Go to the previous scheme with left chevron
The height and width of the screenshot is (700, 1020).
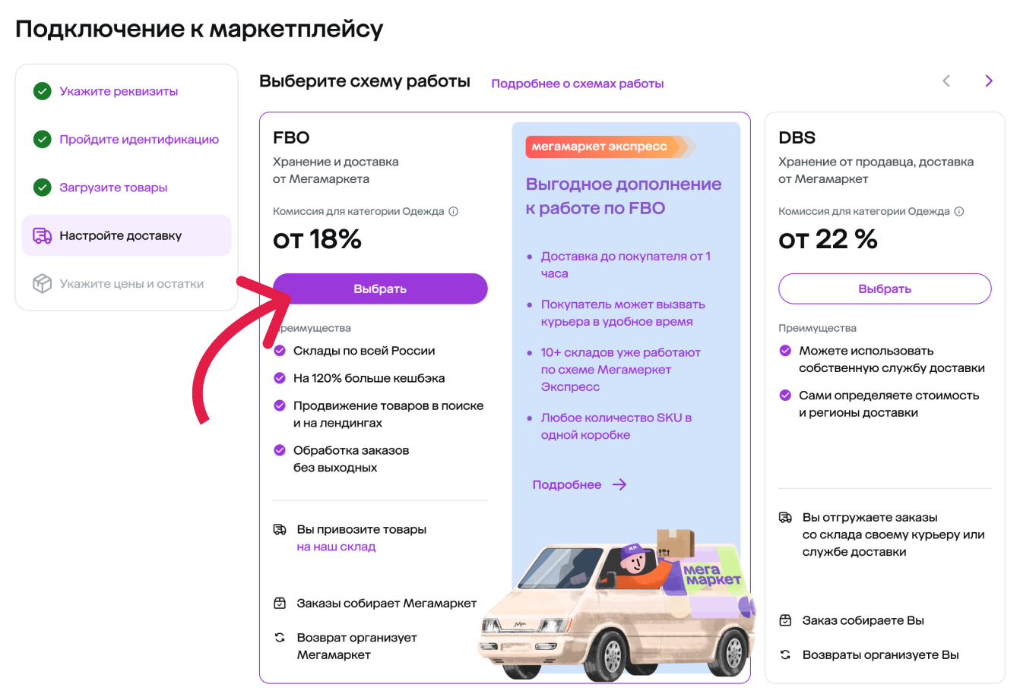click(x=946, y=81)
